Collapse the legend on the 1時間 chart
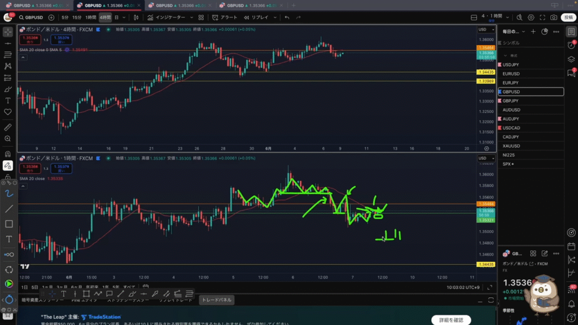578x325 pixels. 23,186
